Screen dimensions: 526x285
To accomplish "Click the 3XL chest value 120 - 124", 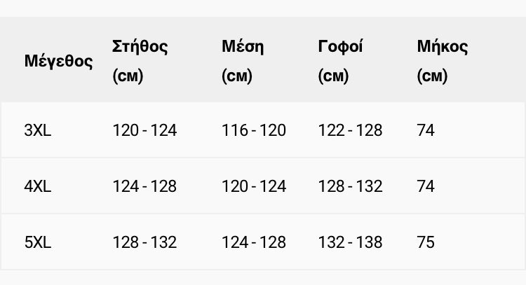I will point(144,130).
